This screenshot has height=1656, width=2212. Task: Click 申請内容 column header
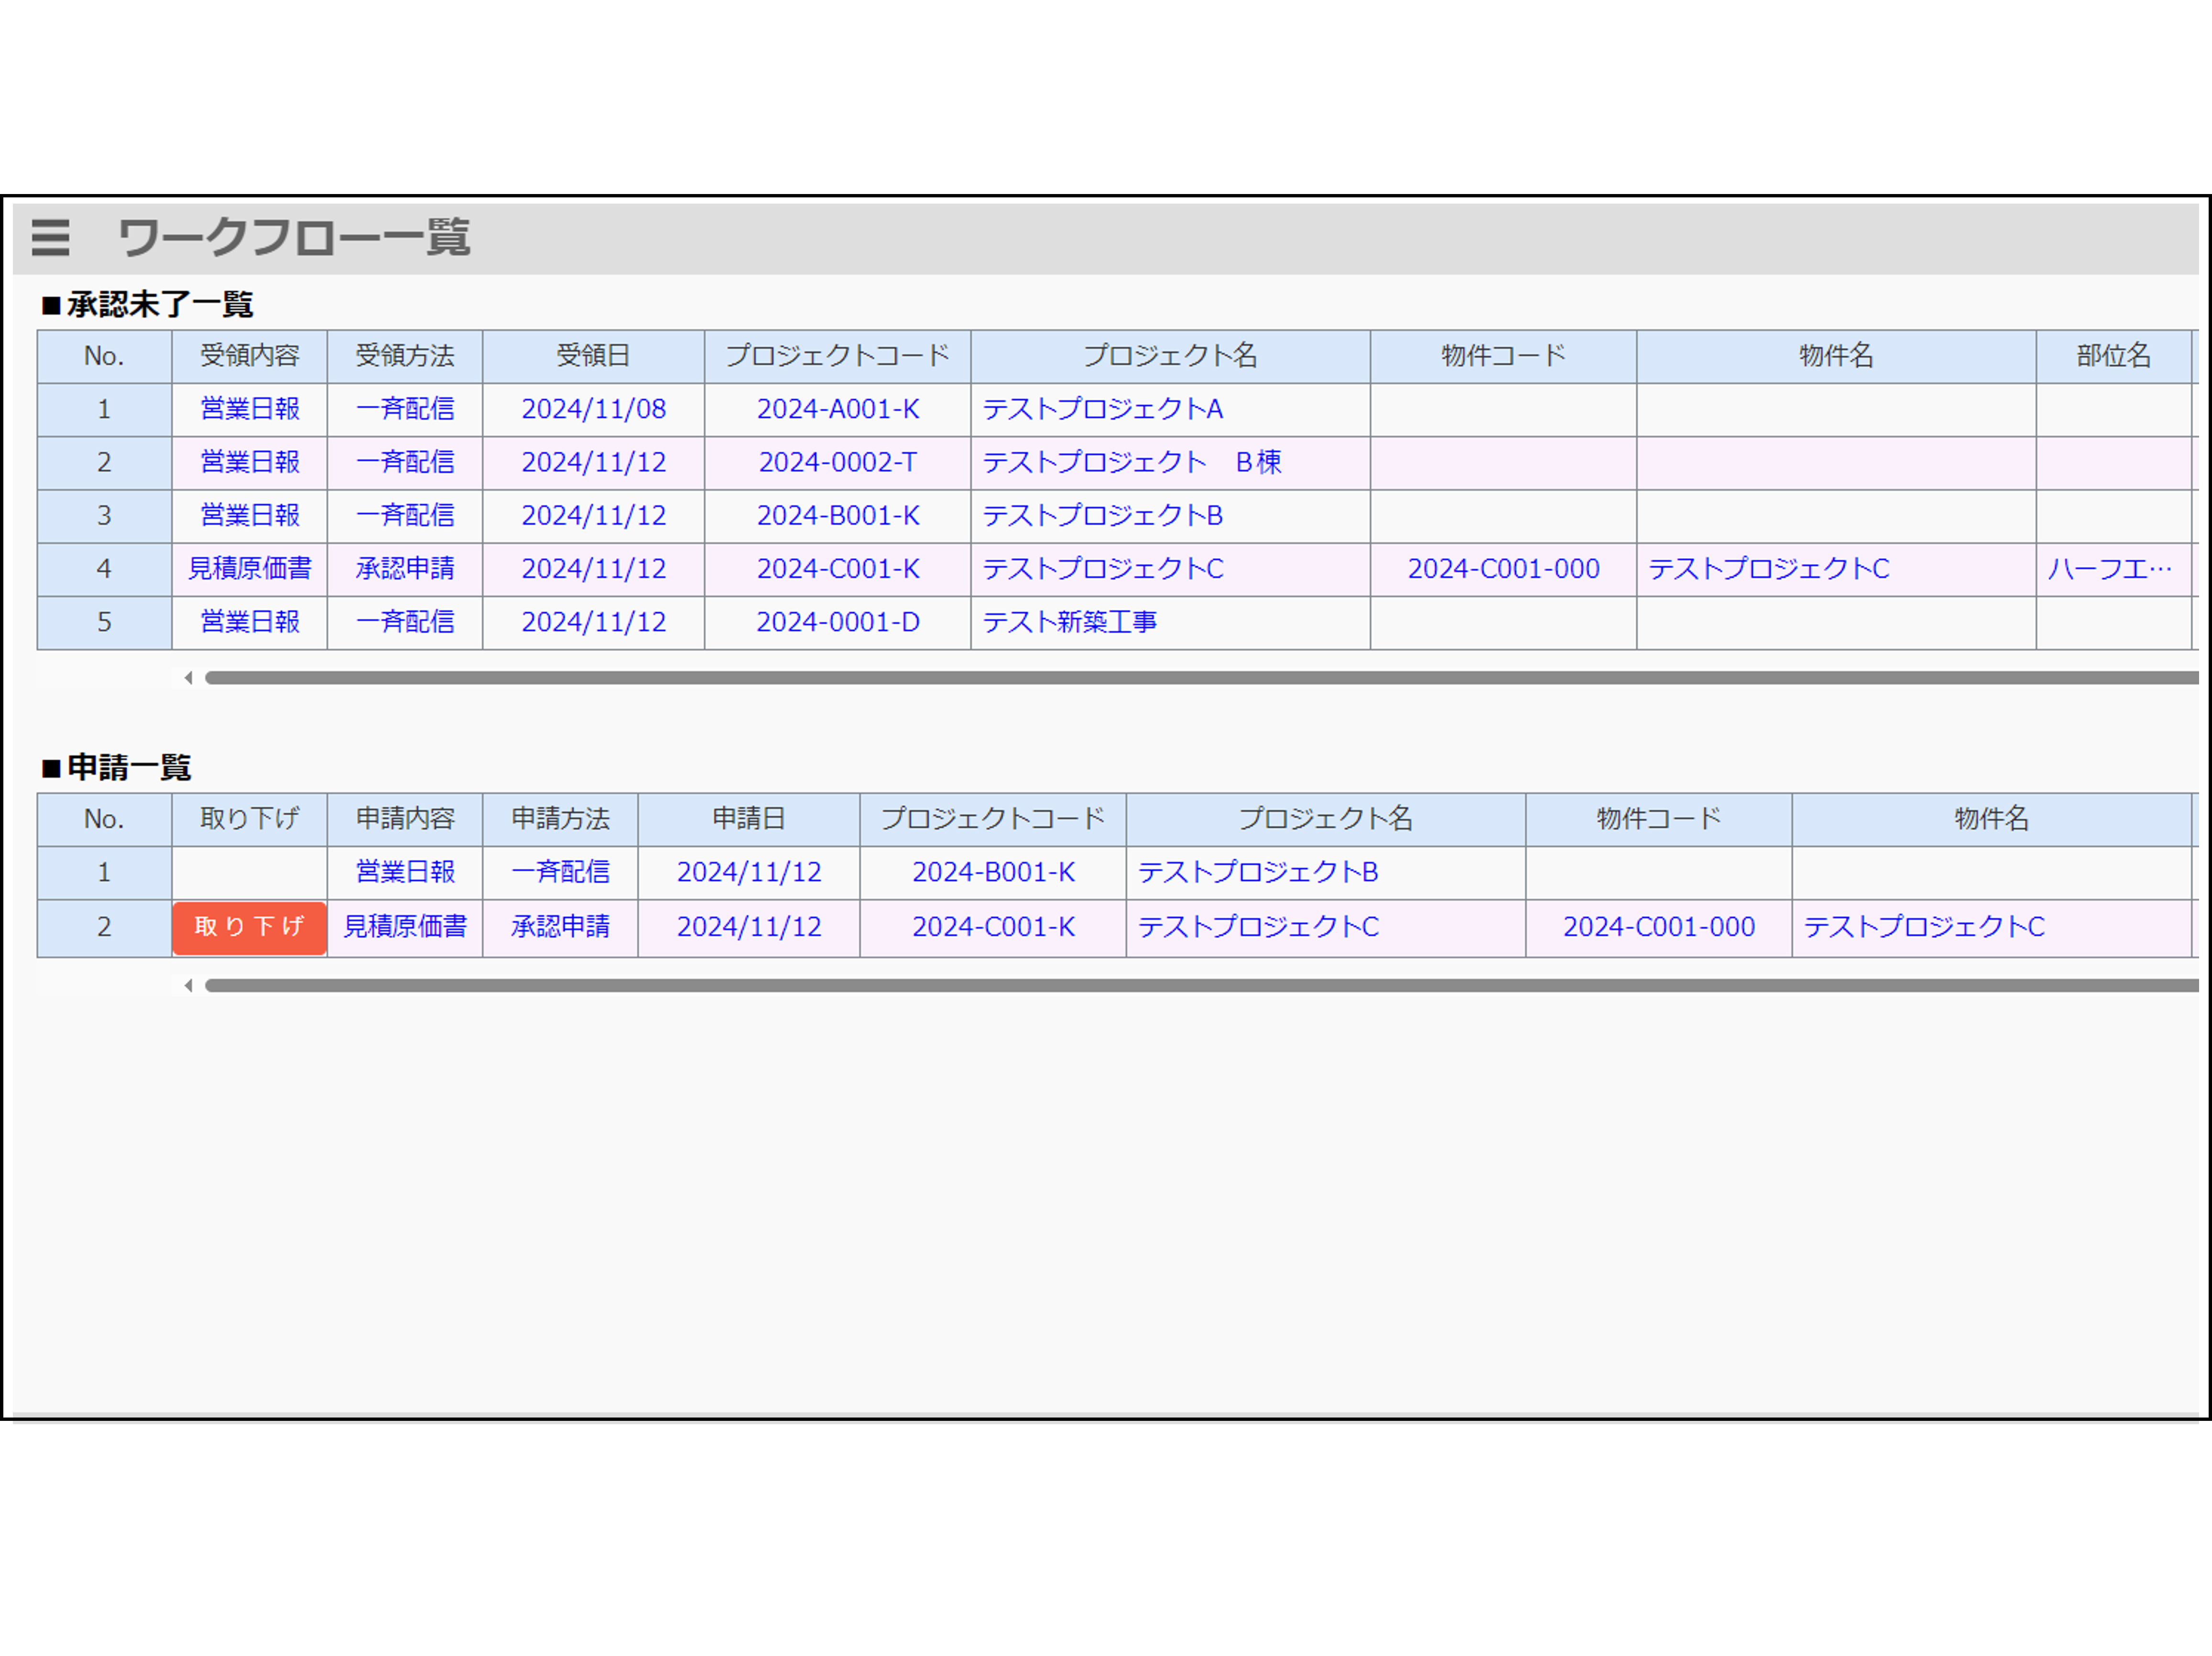(405, 819)
